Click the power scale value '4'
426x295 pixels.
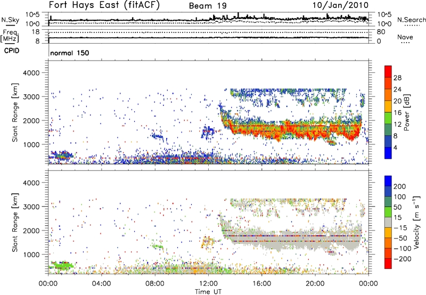(395, 147)
